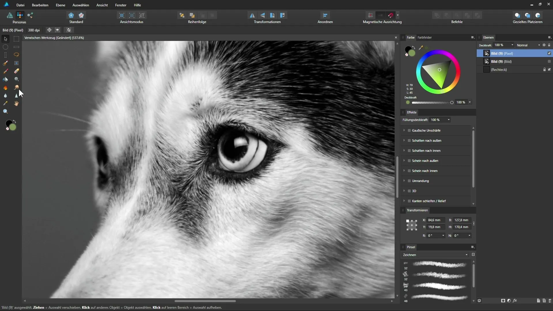Open color Deckkraft percentage dropdown
553x311 pixels.
pos(470,103)
